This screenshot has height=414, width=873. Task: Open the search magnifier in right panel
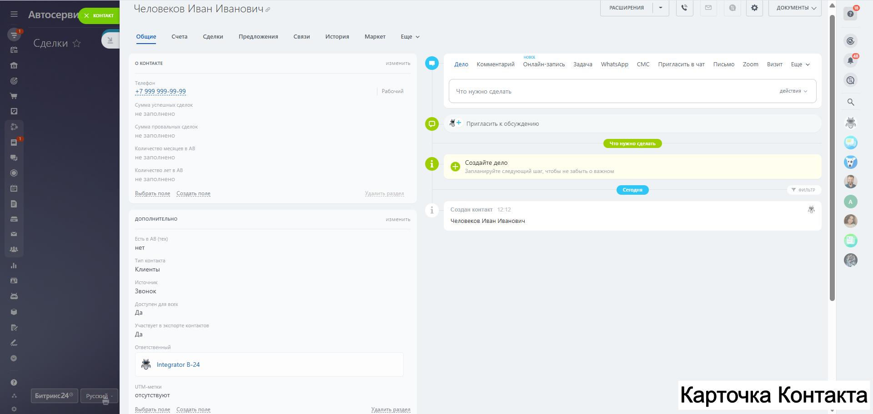click(x=851, y=102)
